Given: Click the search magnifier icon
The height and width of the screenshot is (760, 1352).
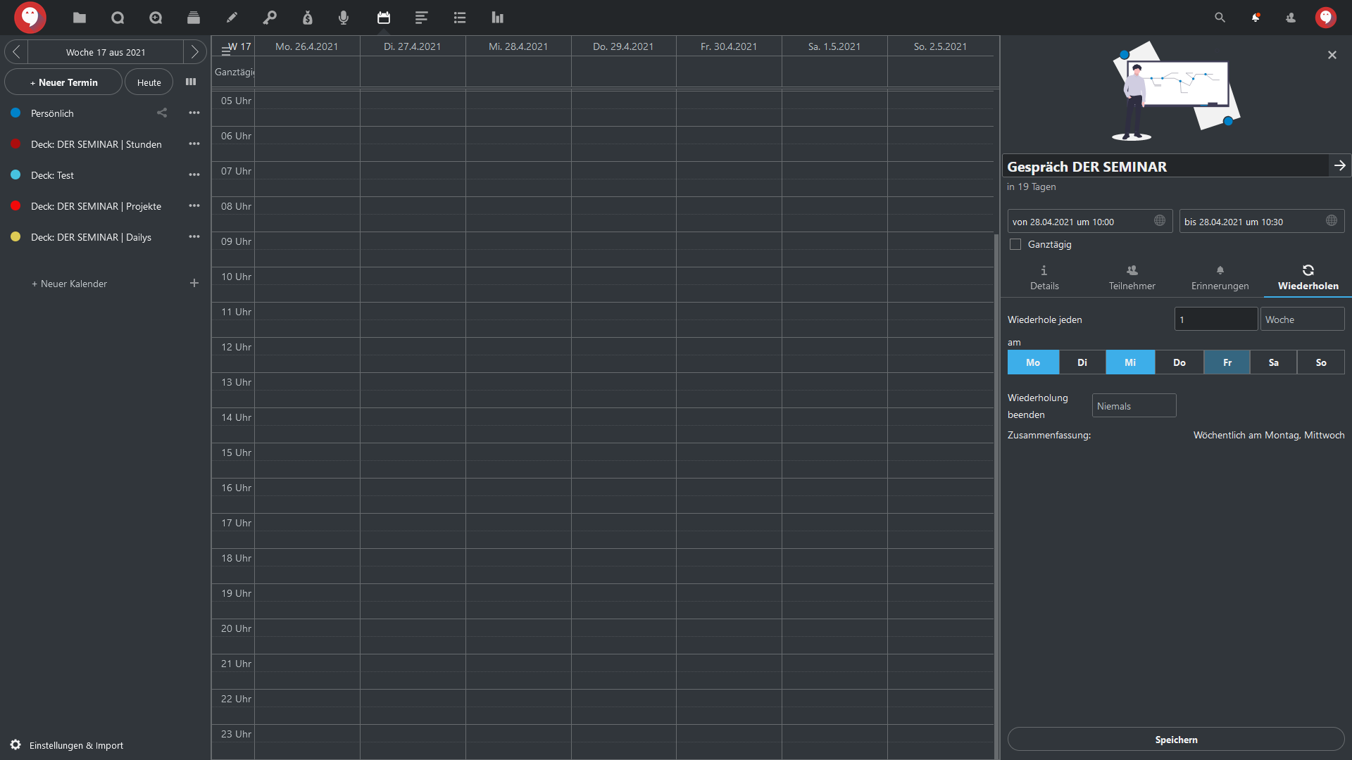Looking at the screenshot, I should tap(1220, 18).
